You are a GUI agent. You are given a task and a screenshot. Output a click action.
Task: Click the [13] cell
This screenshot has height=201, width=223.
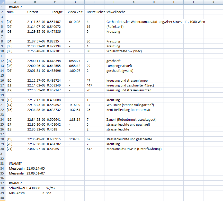click(x=15, y=100)
